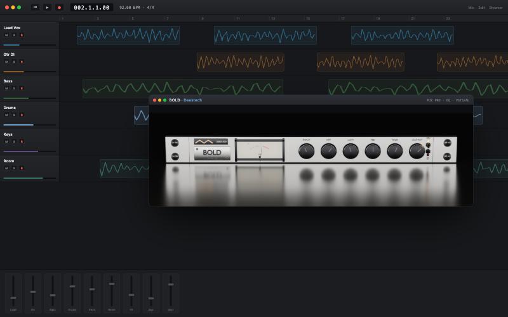Click the 002.1.1.00 position display
Screen dimensions: 508x317
tap(91, 7)
